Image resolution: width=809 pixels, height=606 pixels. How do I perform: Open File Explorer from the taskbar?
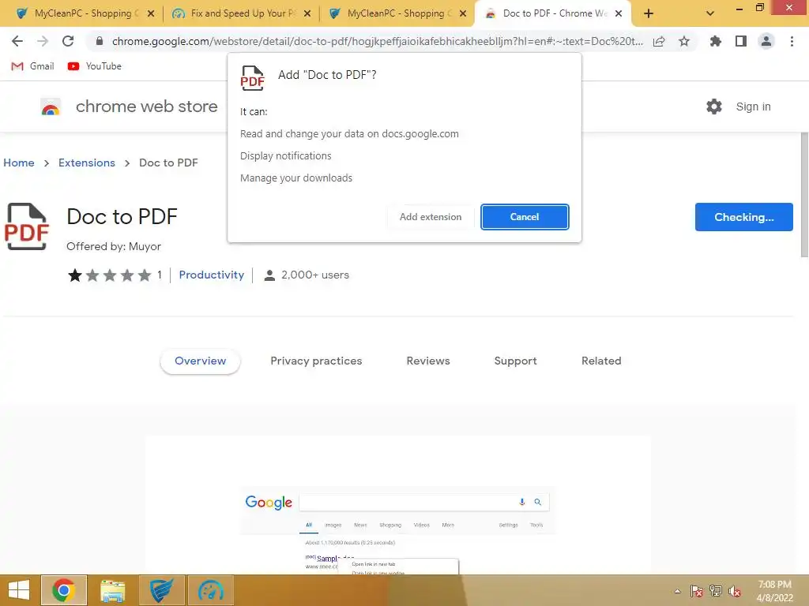coord(112,590)
